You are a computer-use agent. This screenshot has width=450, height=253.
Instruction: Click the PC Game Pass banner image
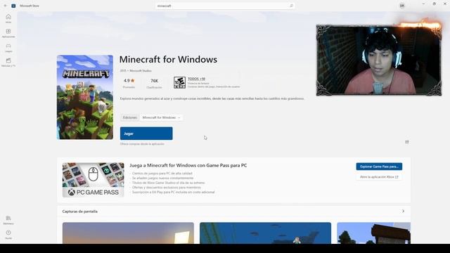pos(94,180)
